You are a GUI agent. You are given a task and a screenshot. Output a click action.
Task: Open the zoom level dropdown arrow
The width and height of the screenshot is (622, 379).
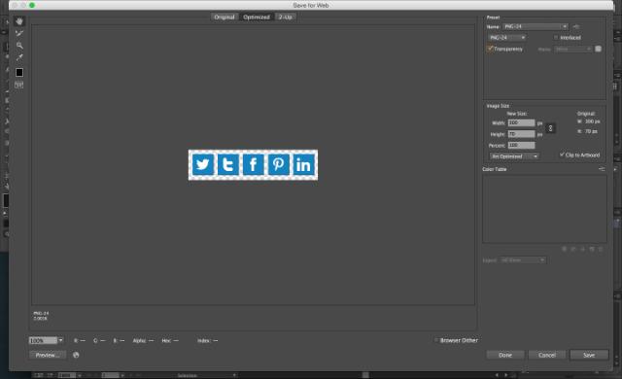click(60, 340)
